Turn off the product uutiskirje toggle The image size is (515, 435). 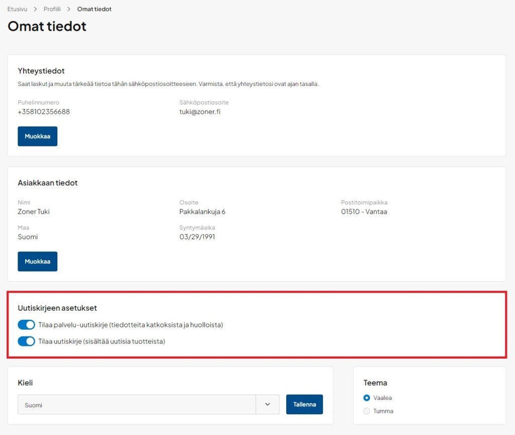[26, 341]
